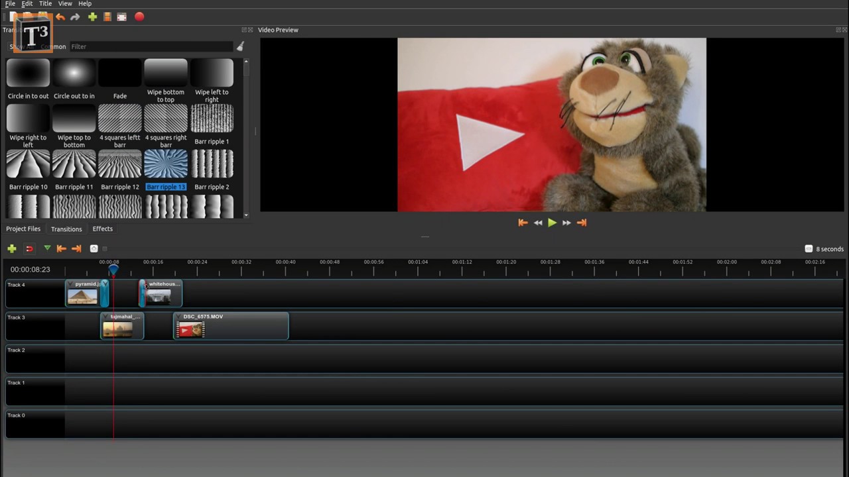Rewind the video preview
The height and width of the screenshot is (477, 849).
click(538, 223)
